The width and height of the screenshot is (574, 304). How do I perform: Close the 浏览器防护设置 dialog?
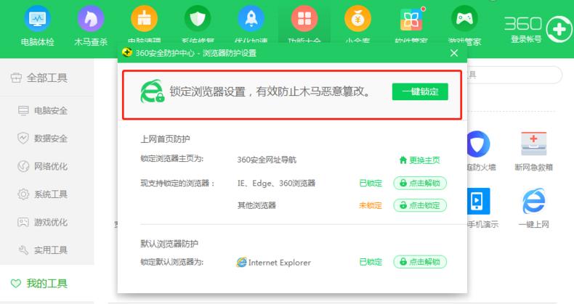click(x=454, y=53)
